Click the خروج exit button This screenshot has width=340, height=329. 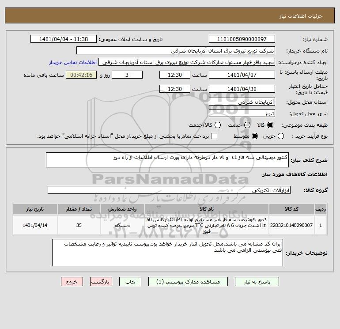(72, 282)
